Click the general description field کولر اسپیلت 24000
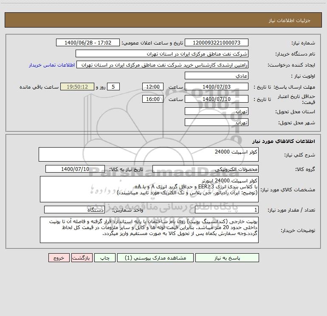This screenshot has height=316, width=327. click(149, 154)
